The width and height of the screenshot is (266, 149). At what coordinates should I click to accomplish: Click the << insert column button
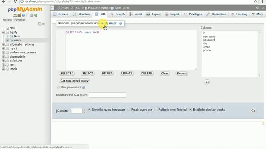tap(207, 82)
